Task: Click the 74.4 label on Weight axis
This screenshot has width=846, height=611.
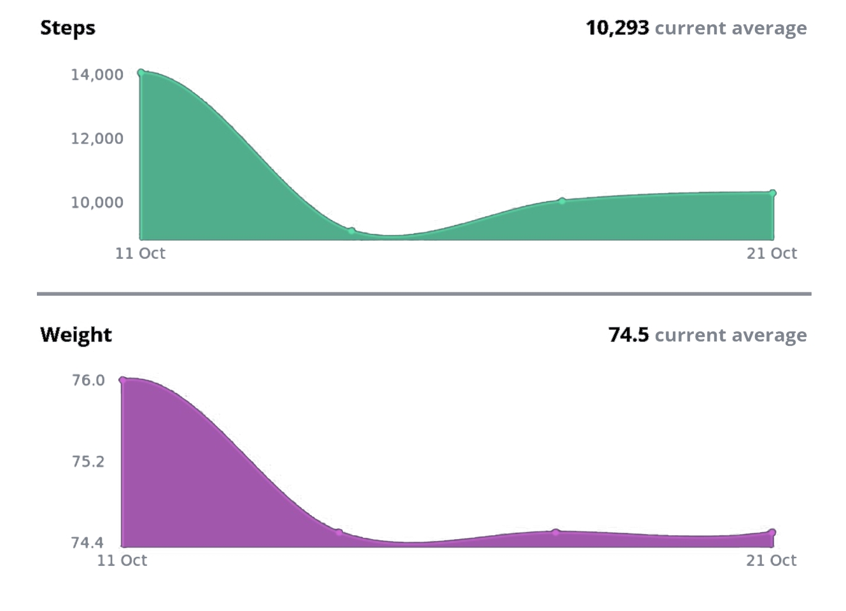Action: pos(88,542)
